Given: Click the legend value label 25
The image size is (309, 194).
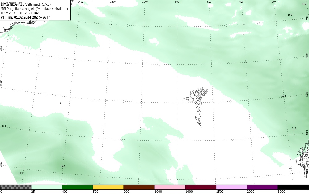Looking at the screenshot, I should [33, 192].
